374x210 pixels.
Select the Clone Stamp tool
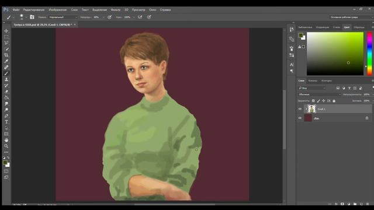click(6, 79)
